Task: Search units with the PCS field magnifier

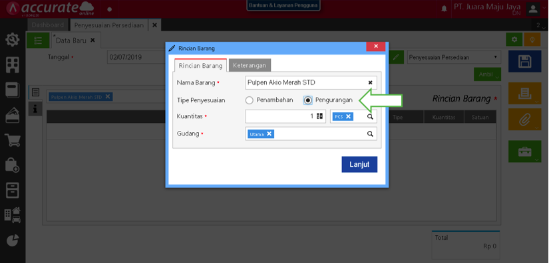Action: click(370, 117)
